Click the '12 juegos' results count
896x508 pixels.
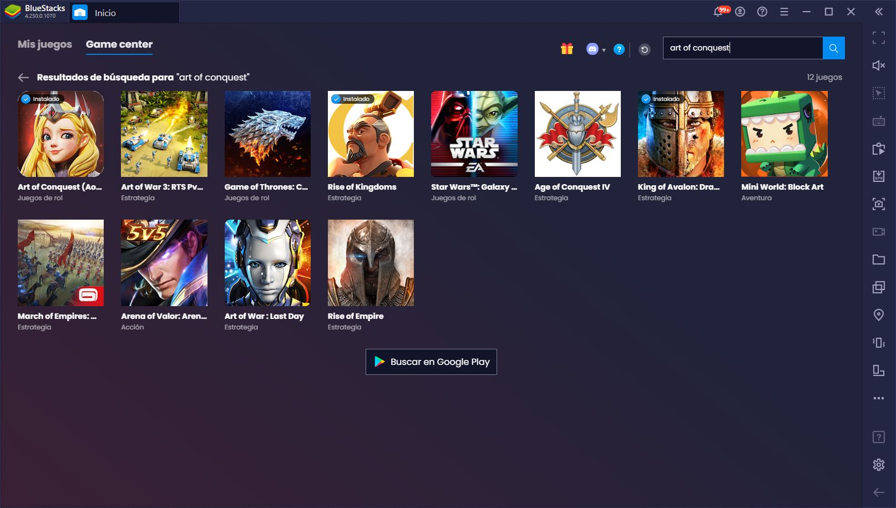click(824, 77)
